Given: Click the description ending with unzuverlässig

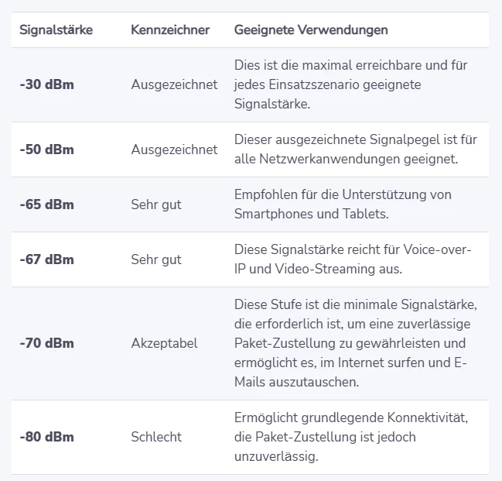Looking at the screenshot, I should click(x=351, y=437).
